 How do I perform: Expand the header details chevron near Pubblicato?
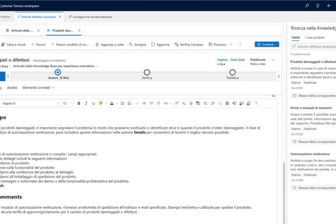pyautogui.click(x=273, y=60)
